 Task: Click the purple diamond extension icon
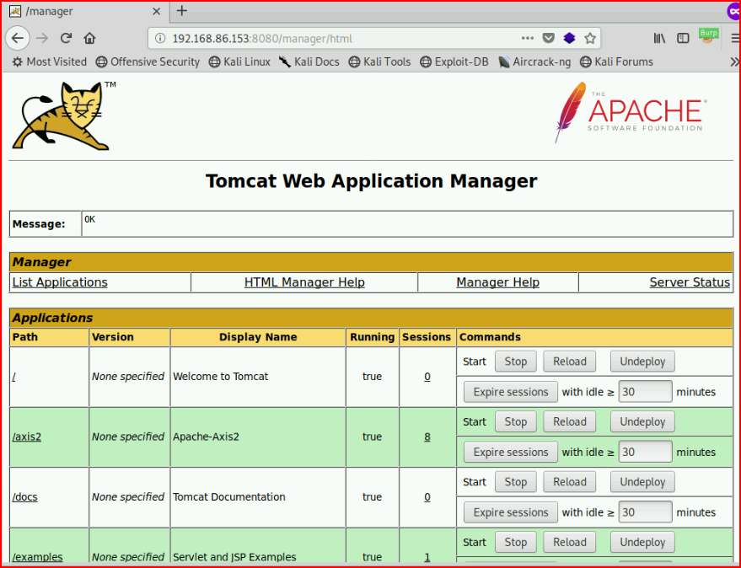[569, 38]
